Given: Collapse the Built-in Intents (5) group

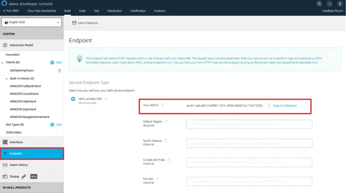Looking at the screenshot, I should [x=6, y=78].
